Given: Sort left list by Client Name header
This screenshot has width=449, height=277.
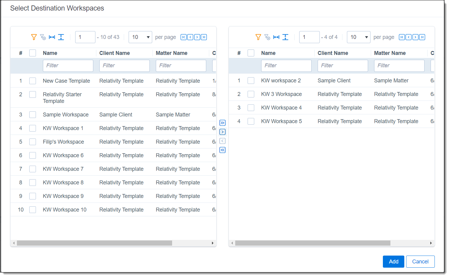Looking at the screenshot, I should pyautogui.click(x=114, y=53).
